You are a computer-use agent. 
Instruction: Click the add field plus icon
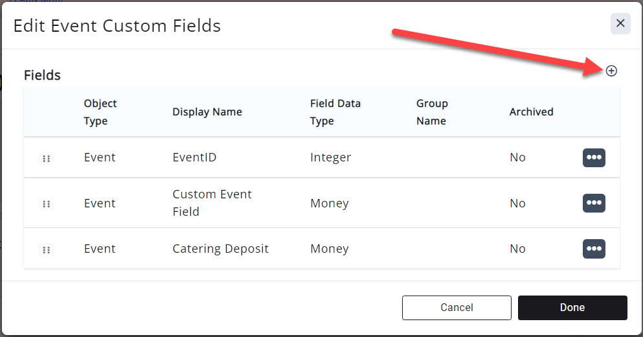pos(611,71)
